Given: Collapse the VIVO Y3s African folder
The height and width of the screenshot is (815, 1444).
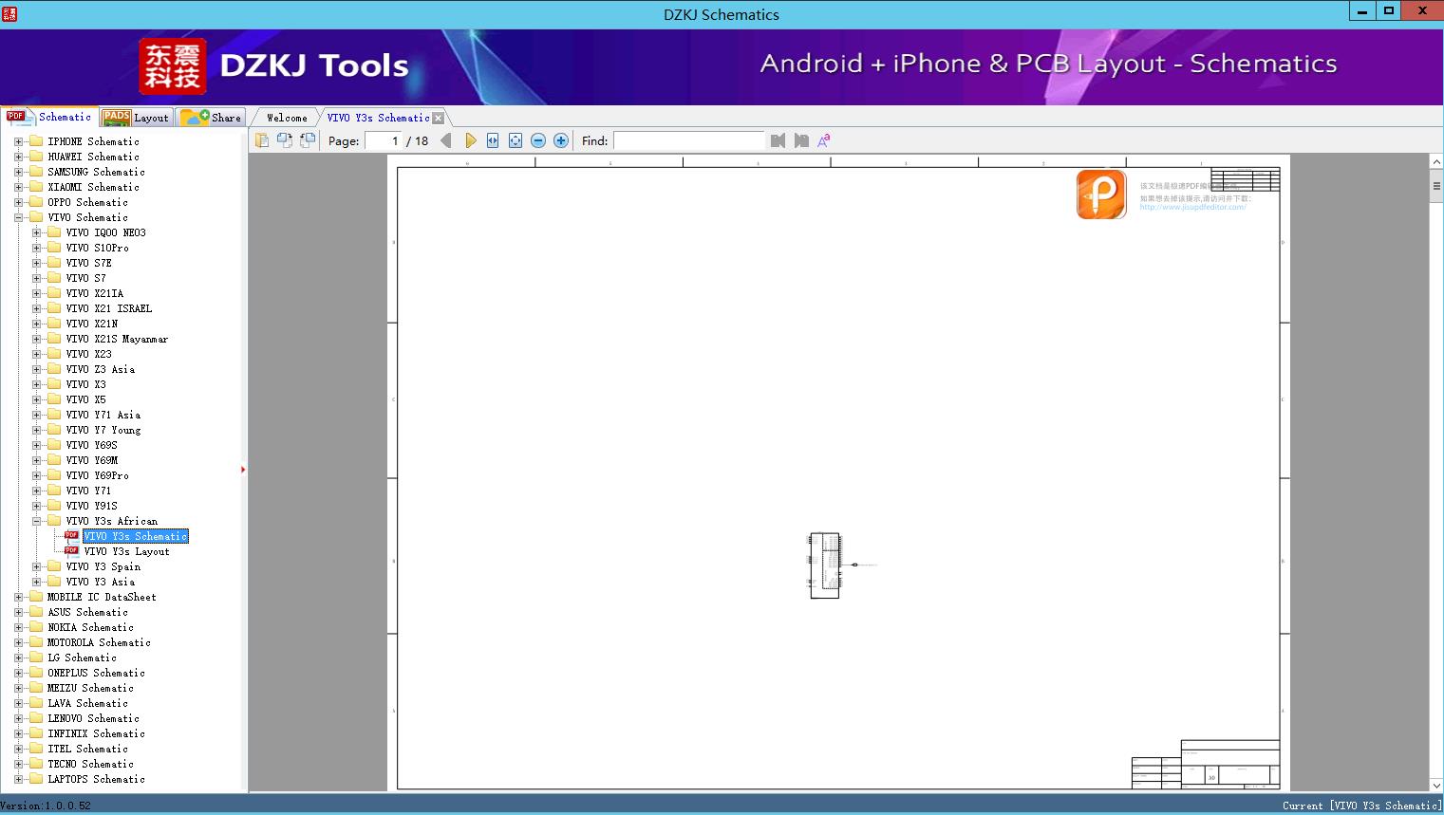Looking at the screenshot, I should pos(36,521).
